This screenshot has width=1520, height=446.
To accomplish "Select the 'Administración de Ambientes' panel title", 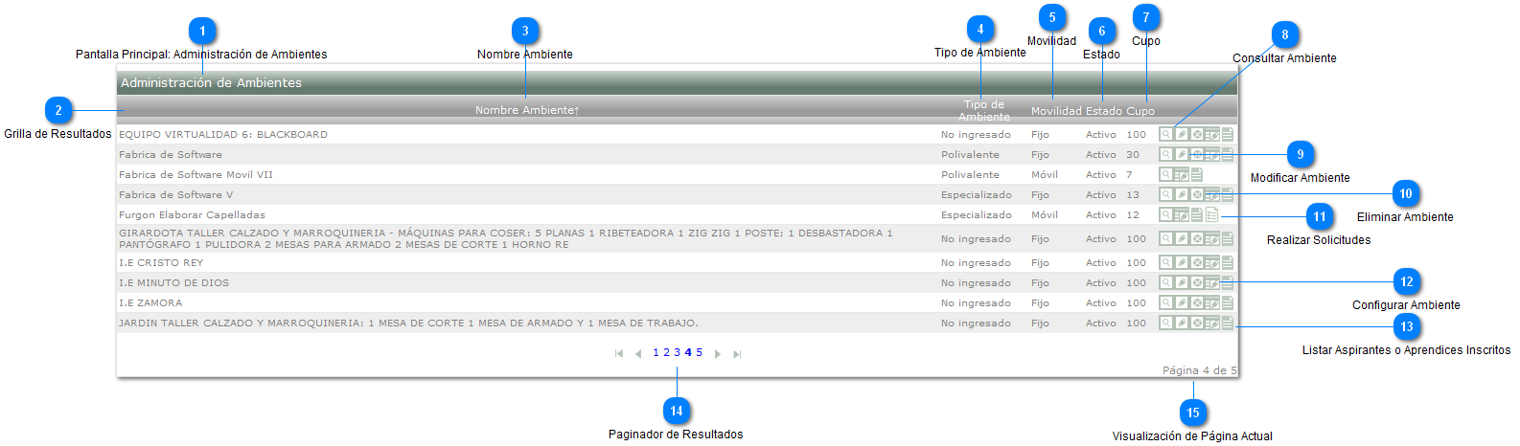I will click(x=211, y=83).
